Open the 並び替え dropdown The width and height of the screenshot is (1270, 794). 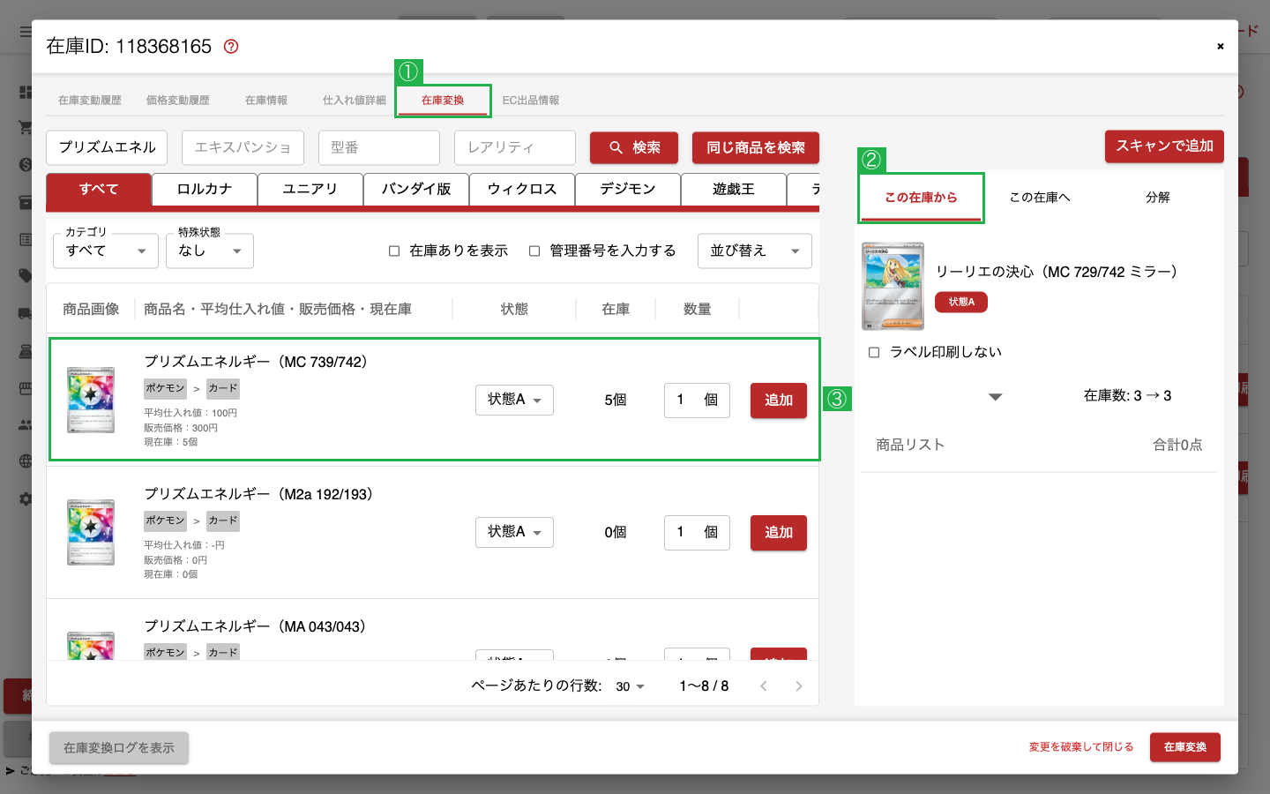coord(755,251)
